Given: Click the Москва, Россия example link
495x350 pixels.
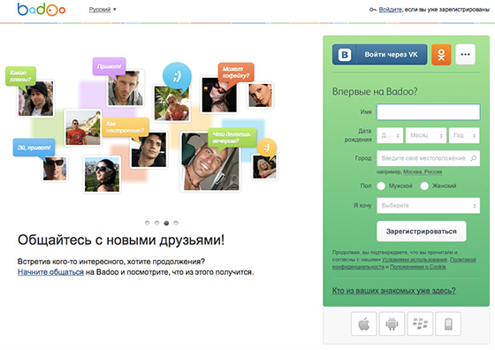Looking at the screenshot, I should pyautogui.click(x=423, y=172).
